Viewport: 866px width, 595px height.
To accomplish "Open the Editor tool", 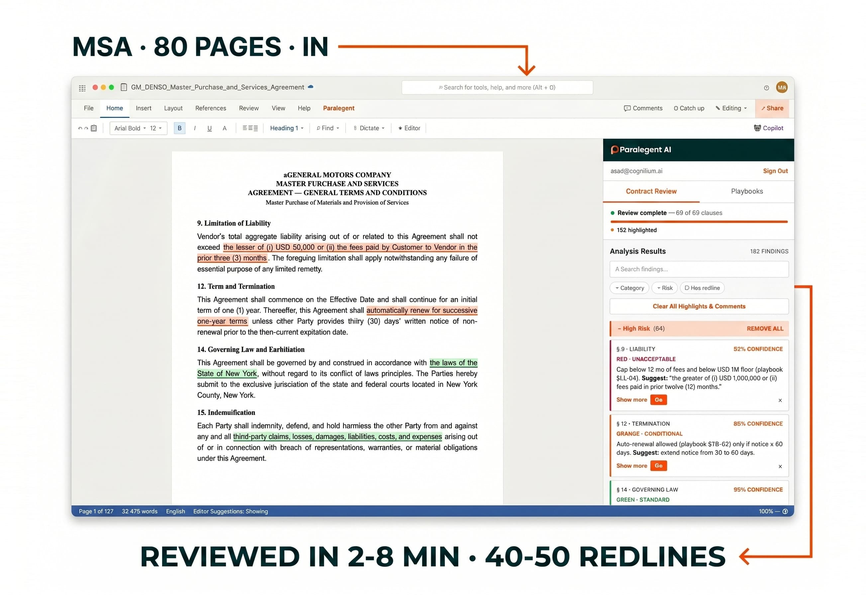I will pos(409,128).
